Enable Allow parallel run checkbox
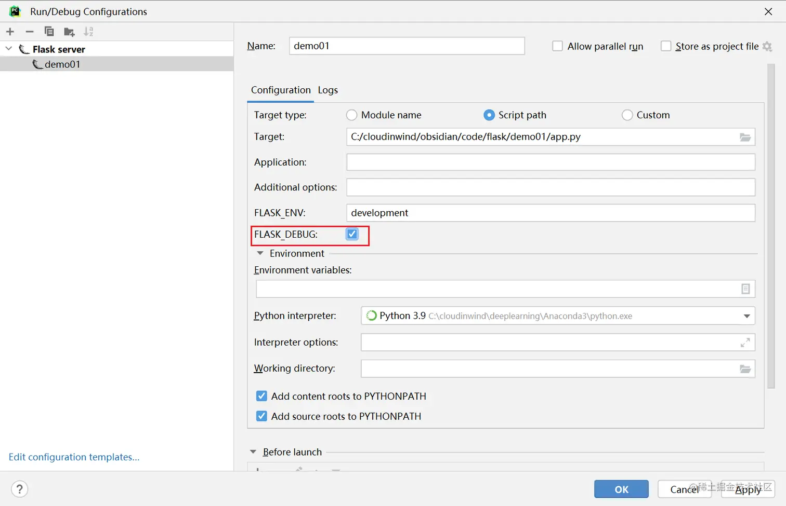 click(x=557, y=46)
